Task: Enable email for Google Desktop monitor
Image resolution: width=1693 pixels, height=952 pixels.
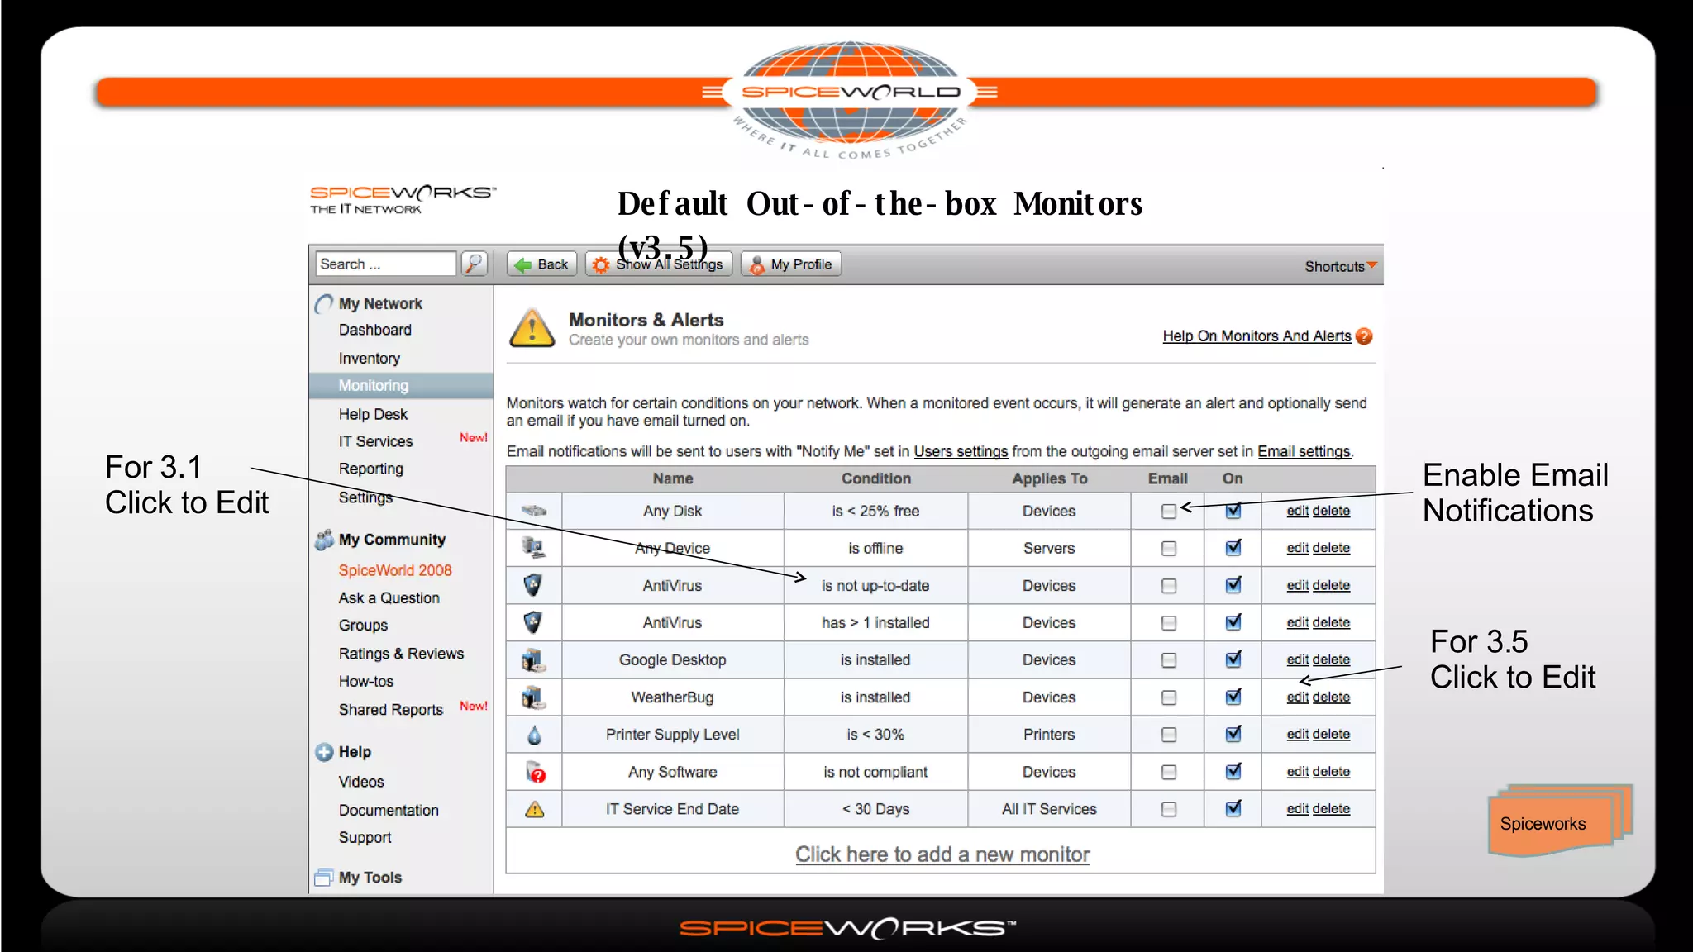Action: point(1168,660)
